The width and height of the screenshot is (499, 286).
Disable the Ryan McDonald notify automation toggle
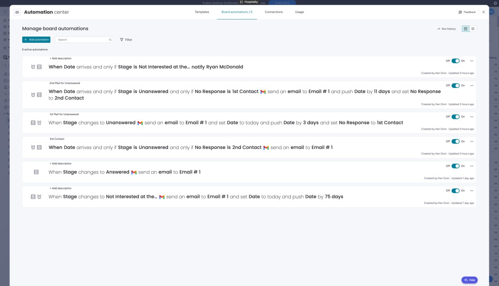(x=455, y=61)
